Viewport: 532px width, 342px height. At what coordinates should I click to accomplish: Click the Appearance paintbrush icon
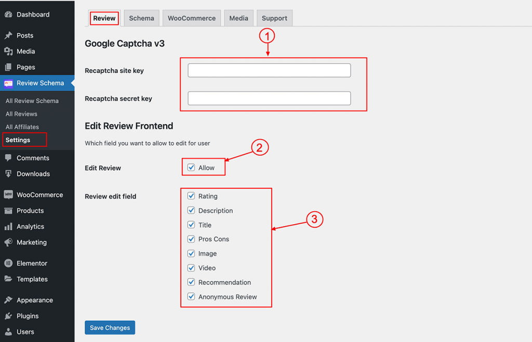pos(8,300)
